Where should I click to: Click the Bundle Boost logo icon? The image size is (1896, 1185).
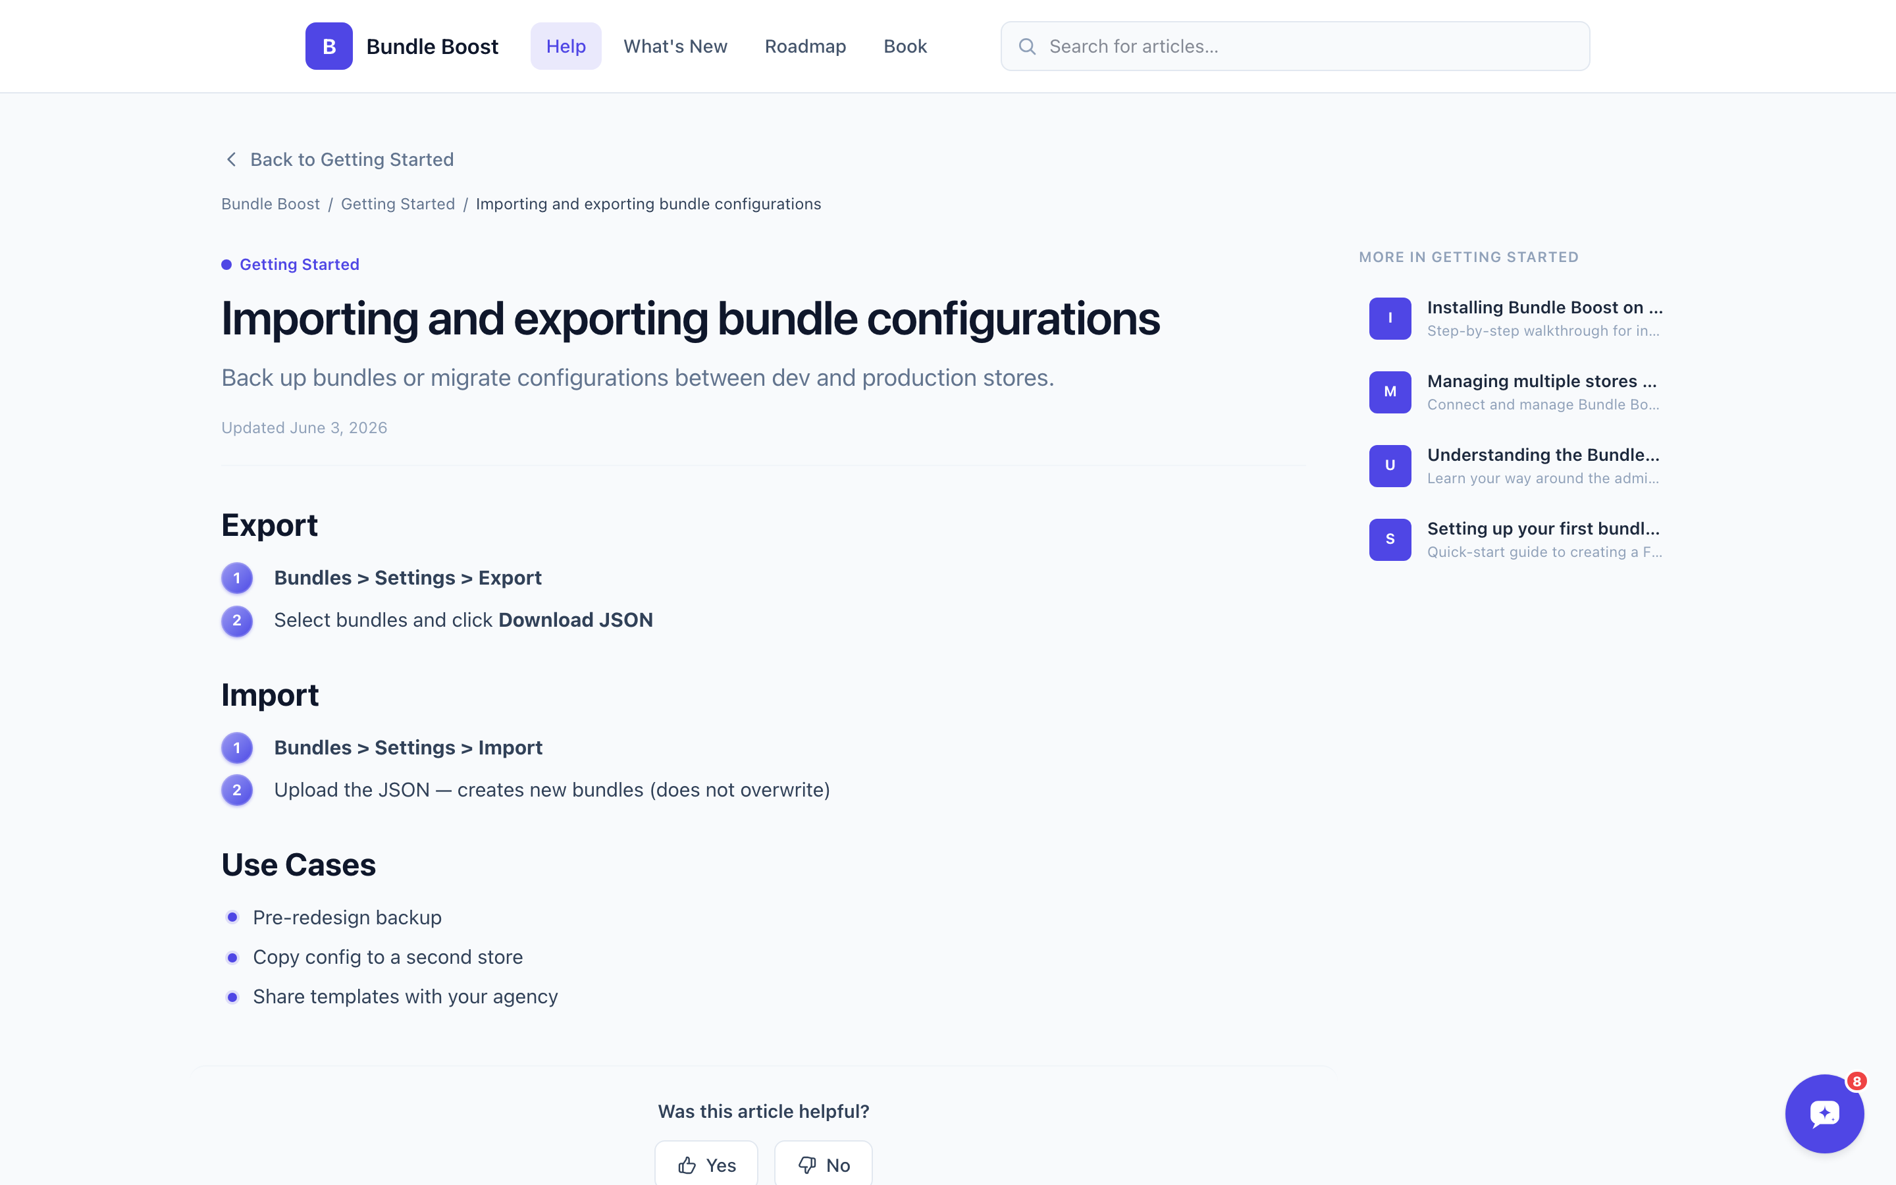coord(329,46)
